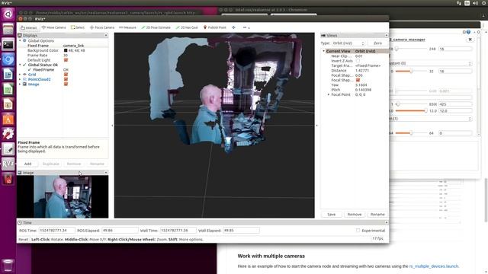Enable the Experimental checkbox in Time panel
The image size is (488, 274).
358,231
